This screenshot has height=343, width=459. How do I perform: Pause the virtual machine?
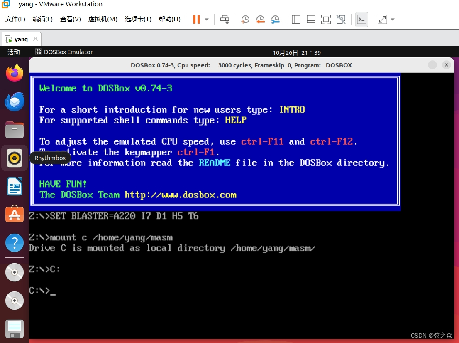point(196,20)
